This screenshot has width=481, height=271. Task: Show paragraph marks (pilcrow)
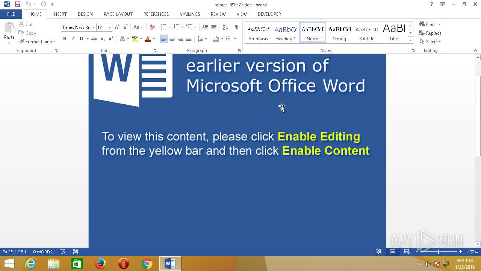[x=236, y=27]
